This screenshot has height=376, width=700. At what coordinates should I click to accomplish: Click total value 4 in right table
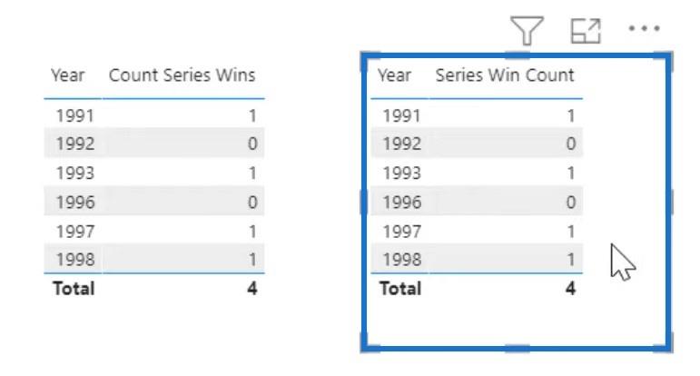(x=570, y=289)
